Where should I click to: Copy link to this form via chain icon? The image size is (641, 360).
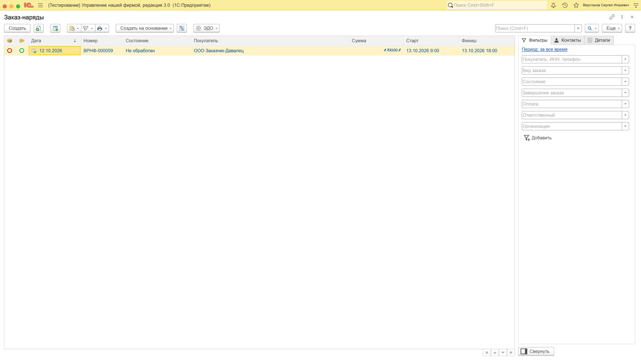tap(612, 17)
